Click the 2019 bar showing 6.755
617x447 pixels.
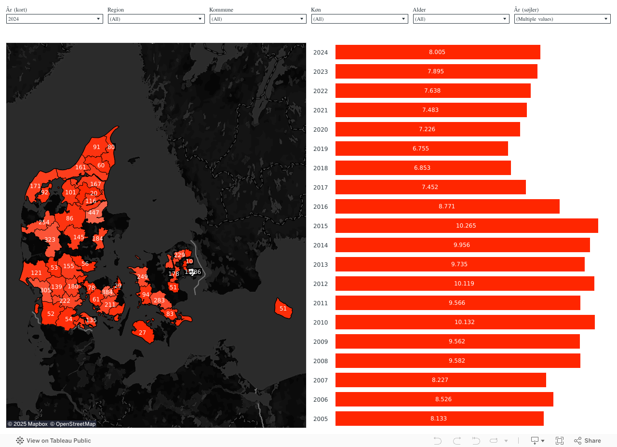tap(422, 149)
